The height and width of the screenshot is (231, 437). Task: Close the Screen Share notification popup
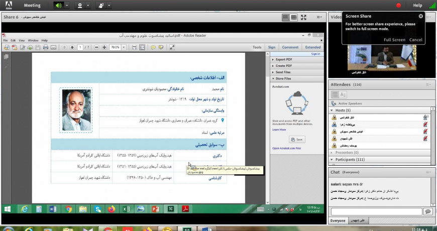pos(420,16)
